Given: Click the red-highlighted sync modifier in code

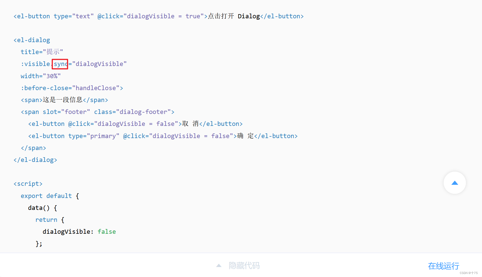Looking at the screenshot, I should click(60, 64).
